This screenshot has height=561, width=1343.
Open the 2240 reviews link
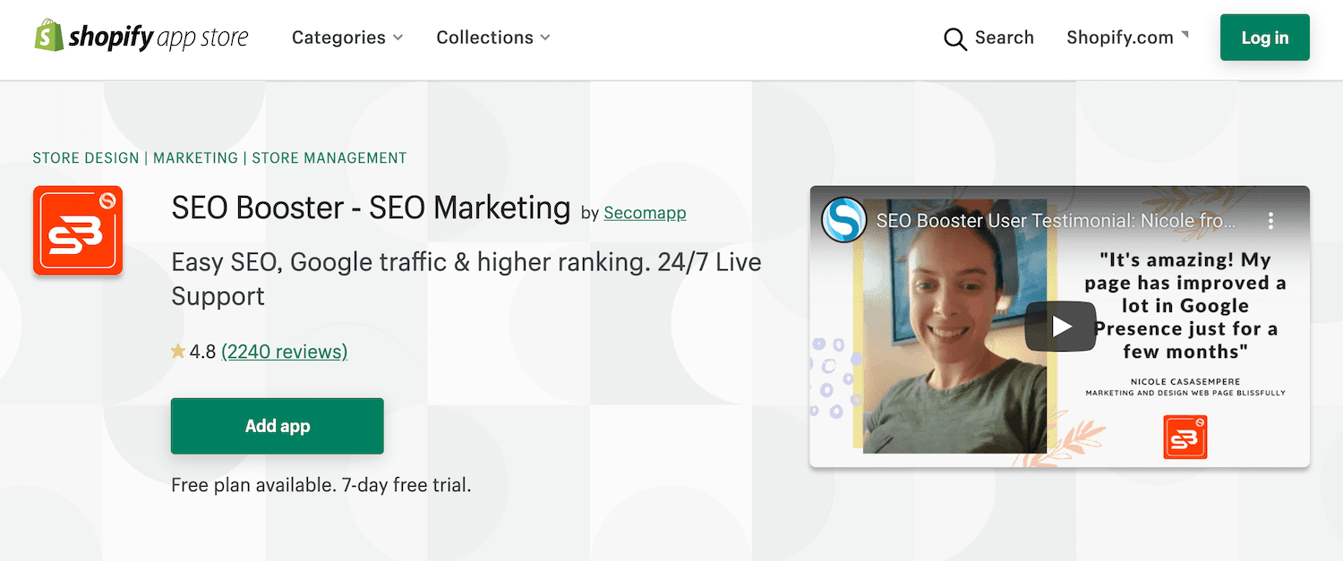click(284, 351)
